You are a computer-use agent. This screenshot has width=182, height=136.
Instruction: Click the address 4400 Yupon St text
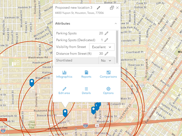pyautogui.click(x=79, y=13)
